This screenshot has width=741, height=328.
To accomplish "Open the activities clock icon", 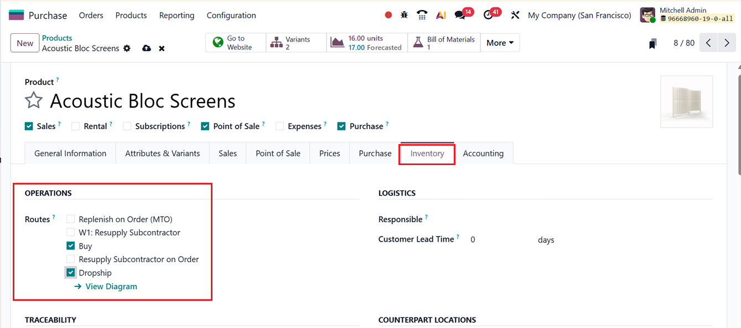I will coord(488,16).
